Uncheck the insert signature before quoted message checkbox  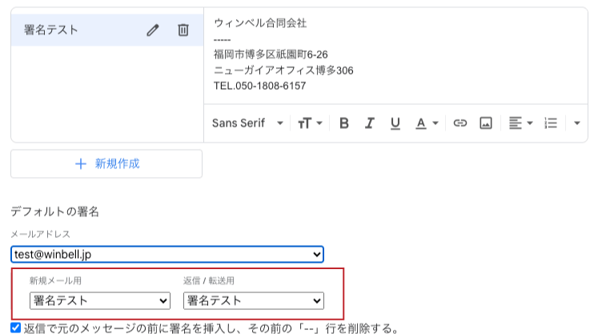[16, 328]
